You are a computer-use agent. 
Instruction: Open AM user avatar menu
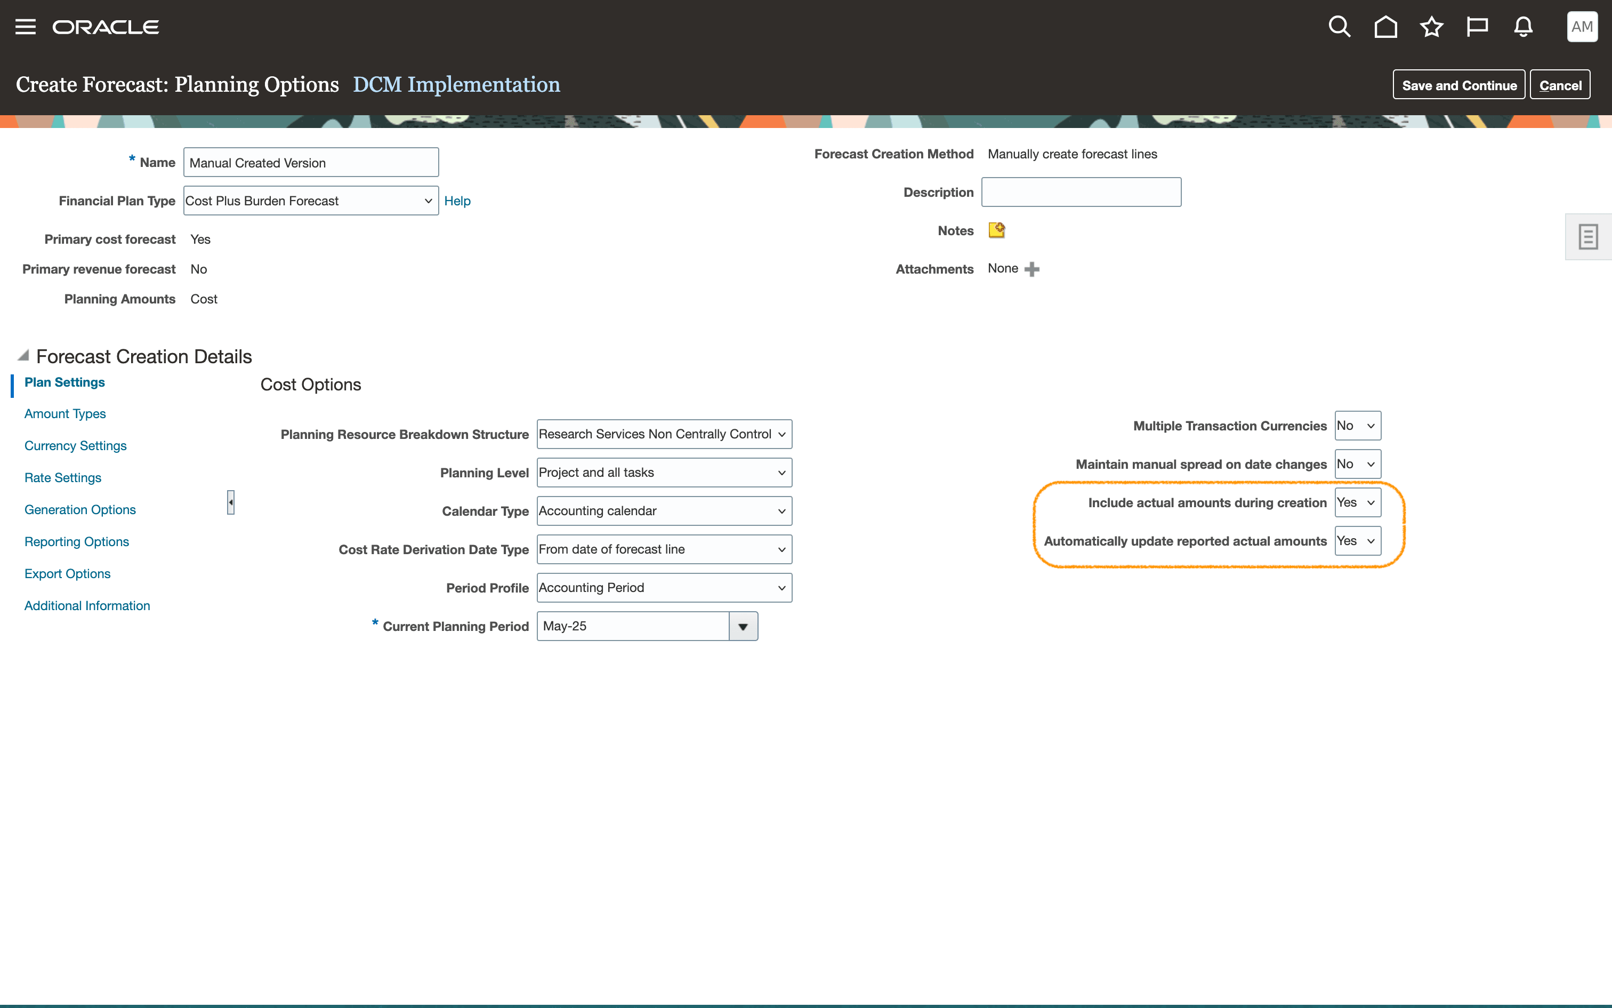[1582, 27]
